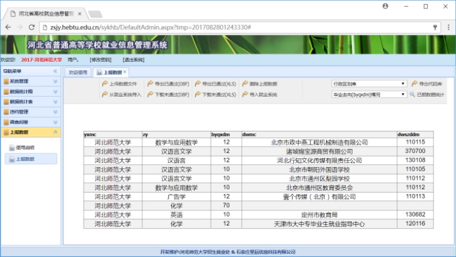This screenshot has width=456, height=257.
Task: Click the zy column header
Action: pos(176,134)
